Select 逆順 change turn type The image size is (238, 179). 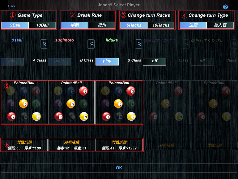click(193, 25)
